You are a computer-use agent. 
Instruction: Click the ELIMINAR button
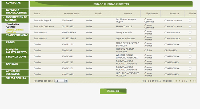point(113,91)
